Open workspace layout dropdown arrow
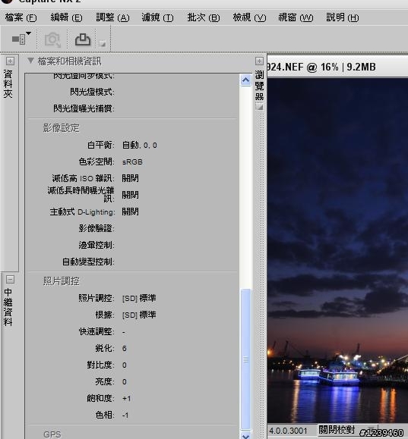 [29, 33]
